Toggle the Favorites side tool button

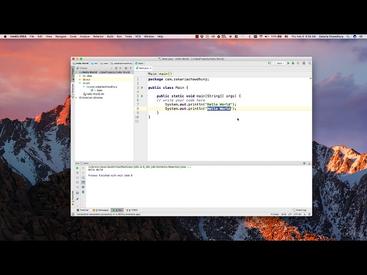(73, 198)
